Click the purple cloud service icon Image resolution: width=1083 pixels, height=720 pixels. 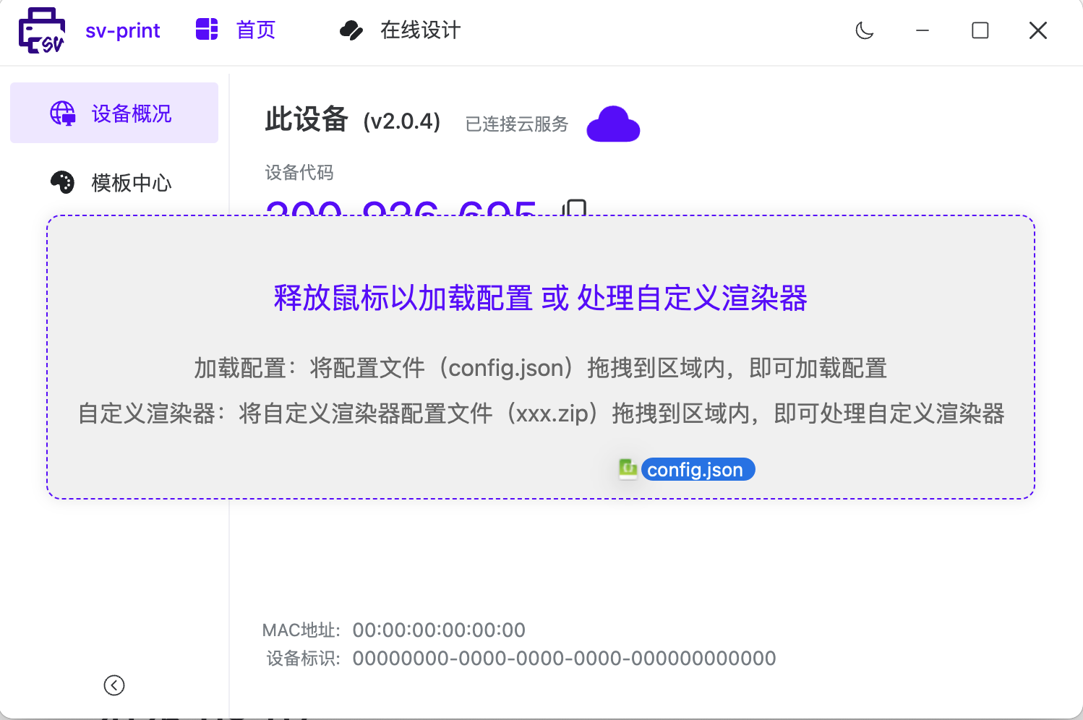tap(613, 124)
